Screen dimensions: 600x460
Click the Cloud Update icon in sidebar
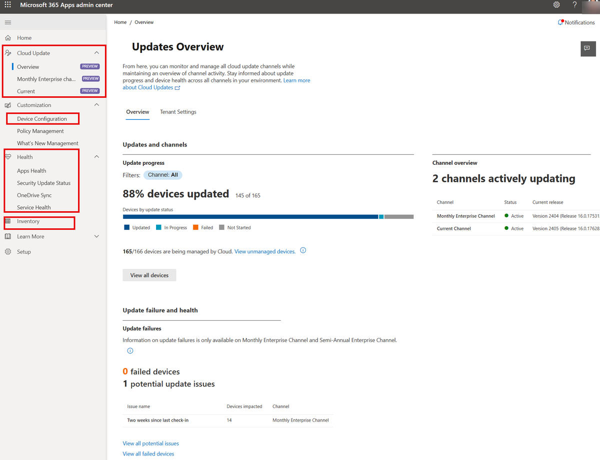(x=7, y=53)
